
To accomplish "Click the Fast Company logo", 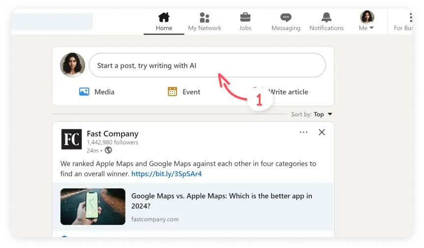I will (71, 139).
